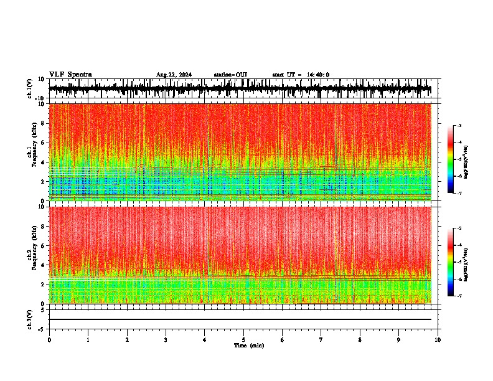Click the ch.2 spectrogram color scale bar
The image size is (493, 381).
pos(450,262)
